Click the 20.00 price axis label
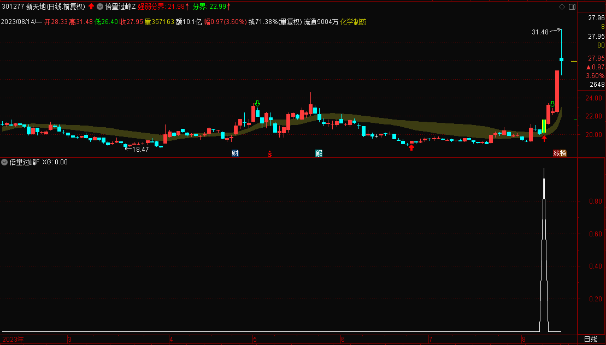The image size is (606, 345). (593, 135)
